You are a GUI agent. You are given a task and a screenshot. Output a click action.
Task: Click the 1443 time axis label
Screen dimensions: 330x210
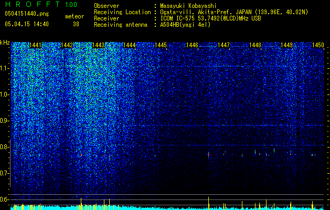coord(98,45)
